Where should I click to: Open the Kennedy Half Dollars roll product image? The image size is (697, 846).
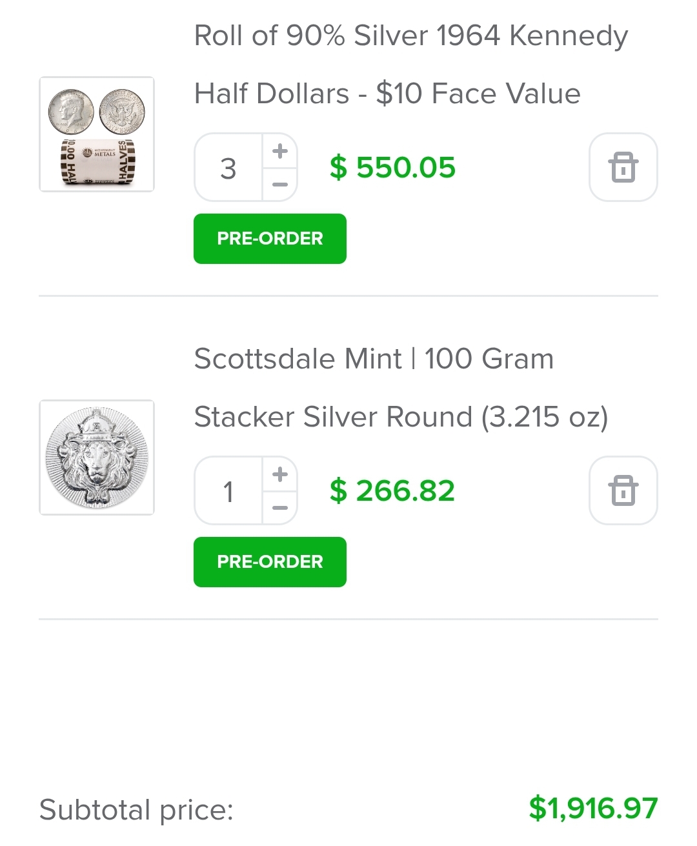pos(97,134)
